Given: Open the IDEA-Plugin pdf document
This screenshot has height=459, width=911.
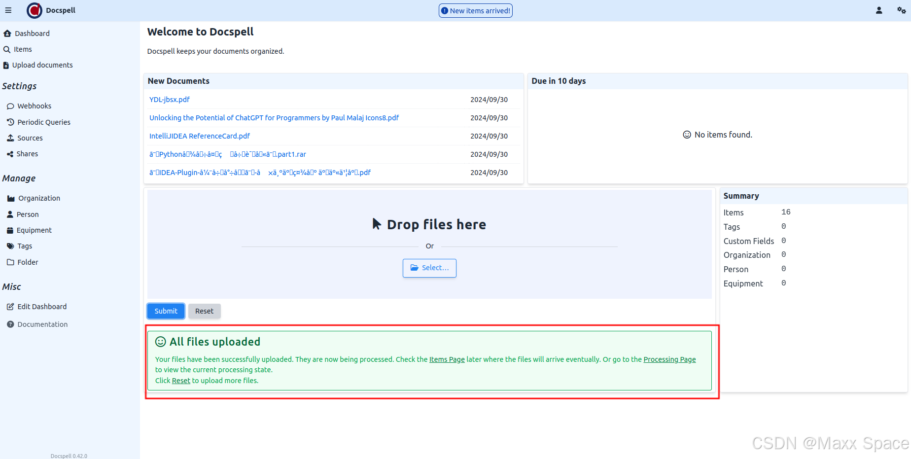Looking at the screenshot, I should click(x=260, y=173).
